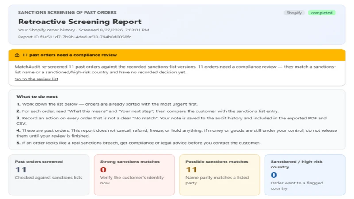Viewport: 354px width, 199px height.
Task: Open the Sanctioned / high-risk country card
Action: tap(305, 175)
